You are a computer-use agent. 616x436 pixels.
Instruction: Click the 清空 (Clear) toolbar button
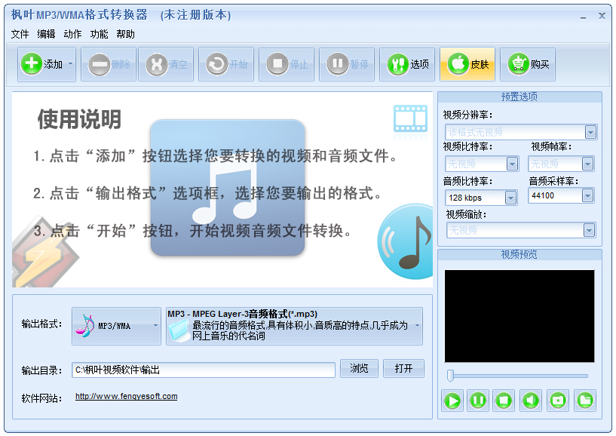[x=166, y=64]
